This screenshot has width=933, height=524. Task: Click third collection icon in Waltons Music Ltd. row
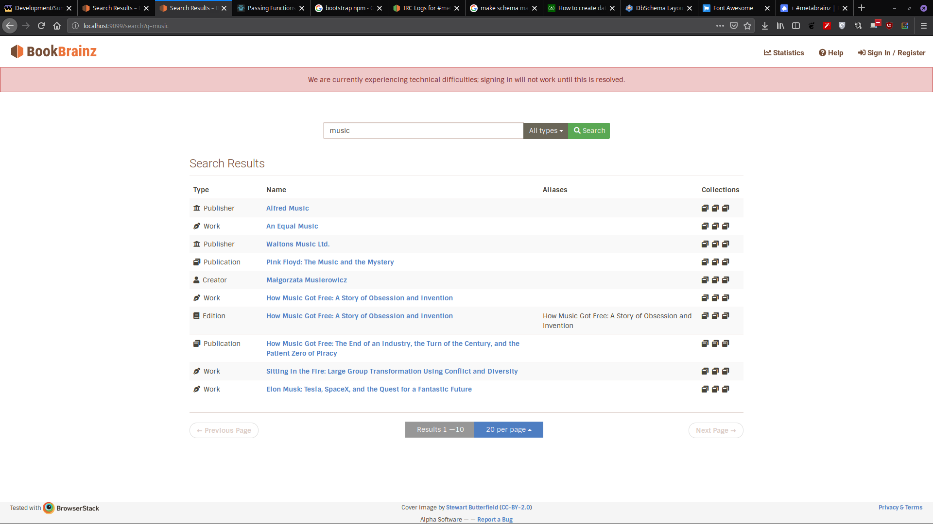pyautogui.click(x=726, y=244)
